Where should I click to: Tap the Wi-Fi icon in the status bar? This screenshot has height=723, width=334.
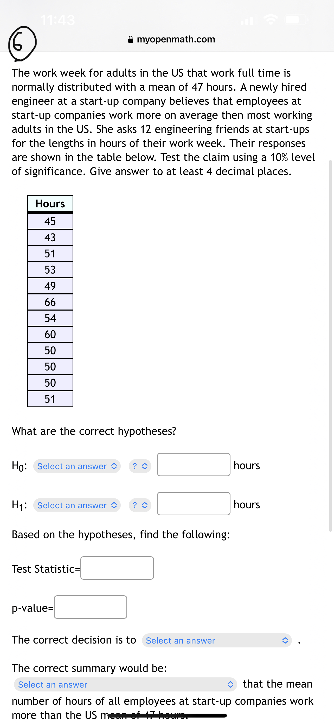(x=271, y=19)
